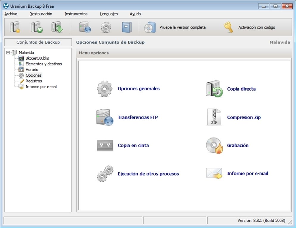The width and height of the screenshot is (296, 228).
Task: Click the calendar icon next to Horario
Action: click(x=21, y=70)
